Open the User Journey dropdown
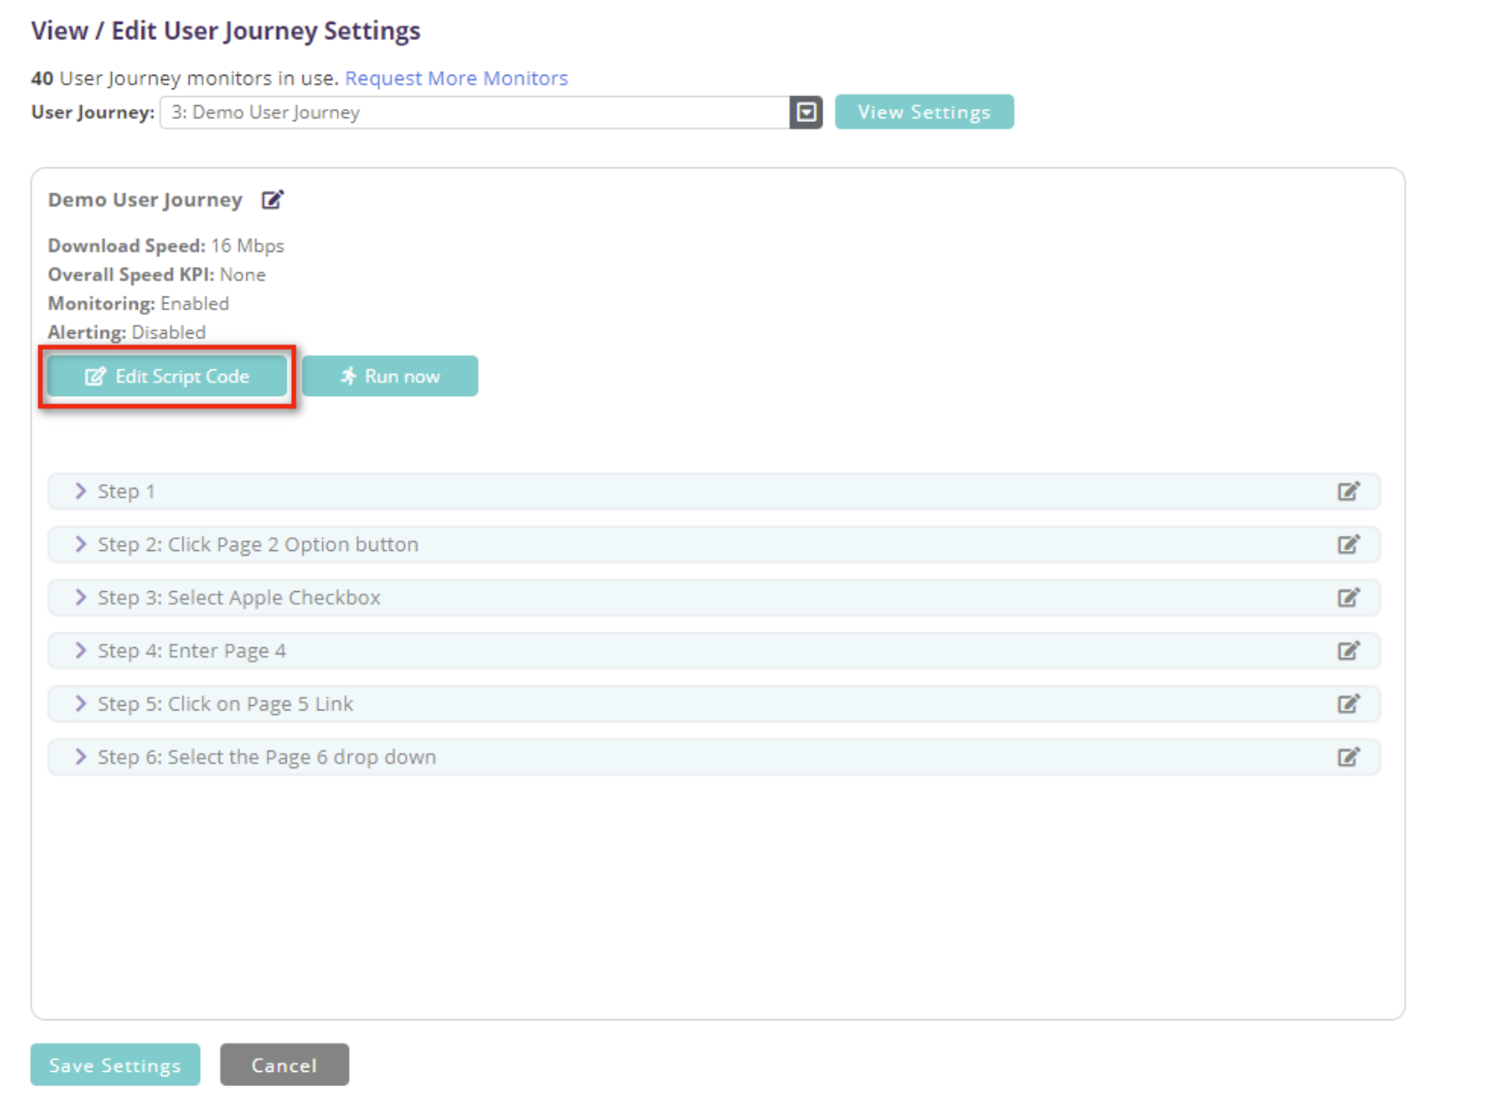This screenshot has width=1490, height=1095. (806, 112)
